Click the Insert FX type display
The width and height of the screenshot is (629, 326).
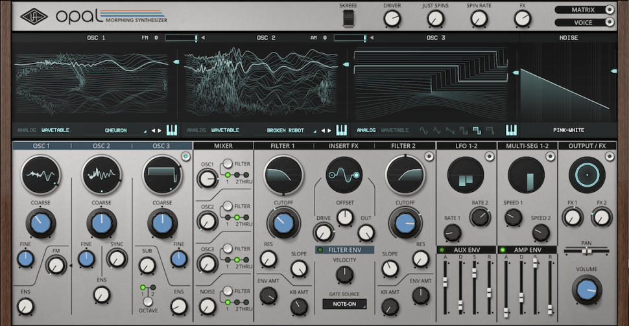pos(344,175)
